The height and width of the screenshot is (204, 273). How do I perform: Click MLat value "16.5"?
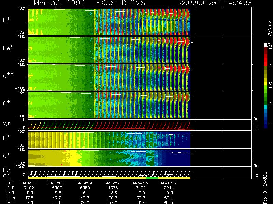click(x=57, y=202)
